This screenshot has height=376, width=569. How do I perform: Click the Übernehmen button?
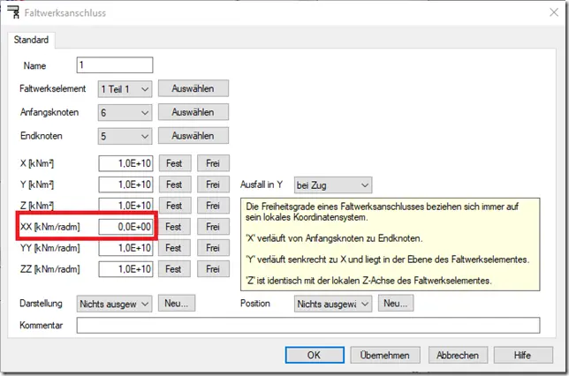click(x=385, y=355)
